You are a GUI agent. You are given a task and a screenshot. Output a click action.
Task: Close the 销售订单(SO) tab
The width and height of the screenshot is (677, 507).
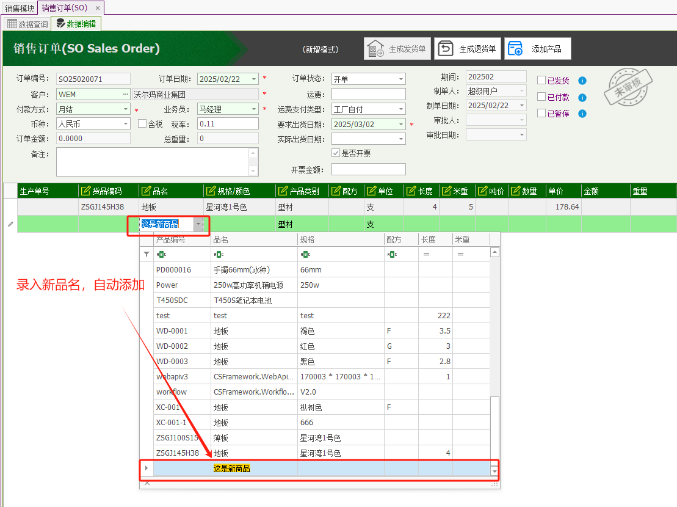(98, 8)
